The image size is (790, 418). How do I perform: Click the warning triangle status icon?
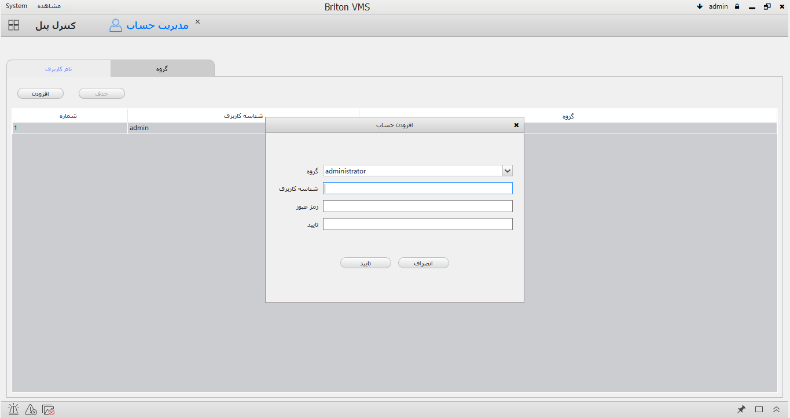tap(31, 409)
